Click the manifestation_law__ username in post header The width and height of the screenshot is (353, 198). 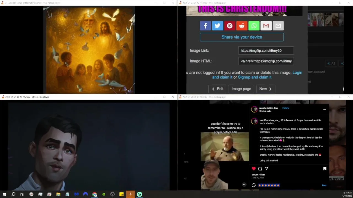[x=269, y=108]
